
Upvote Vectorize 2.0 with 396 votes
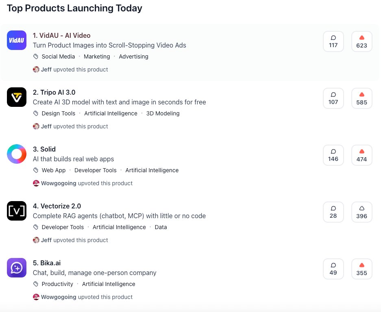[361, 212]
